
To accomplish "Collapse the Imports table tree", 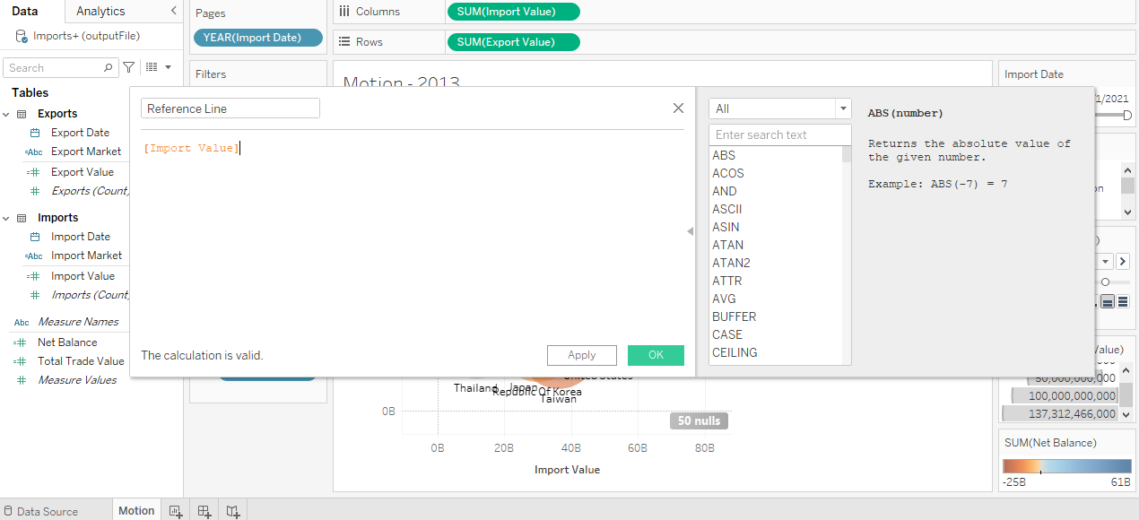I will click(7, 218).
